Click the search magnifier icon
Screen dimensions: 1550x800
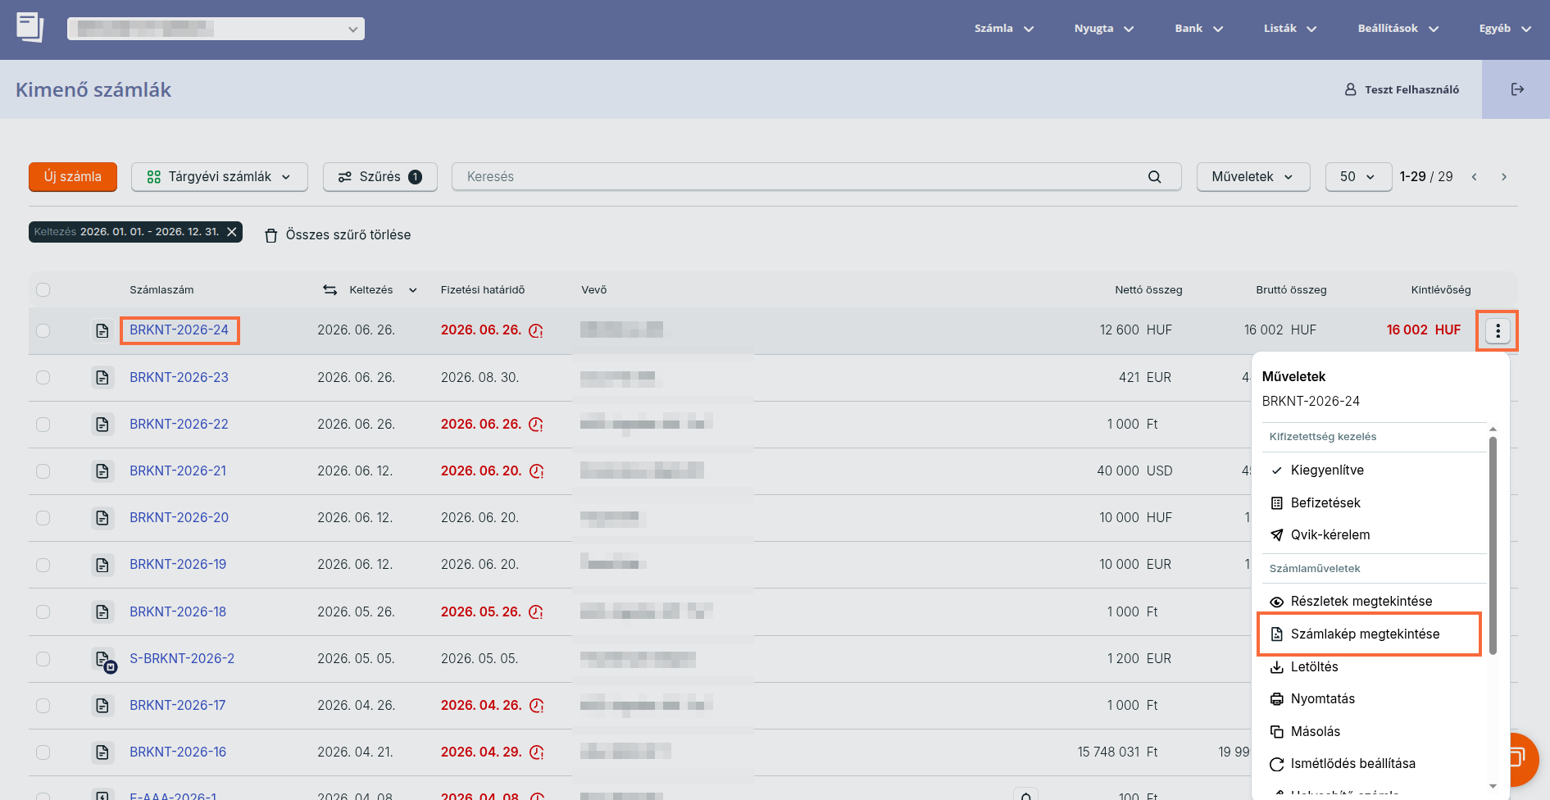pyautogui.click(x=1154, y=177)
